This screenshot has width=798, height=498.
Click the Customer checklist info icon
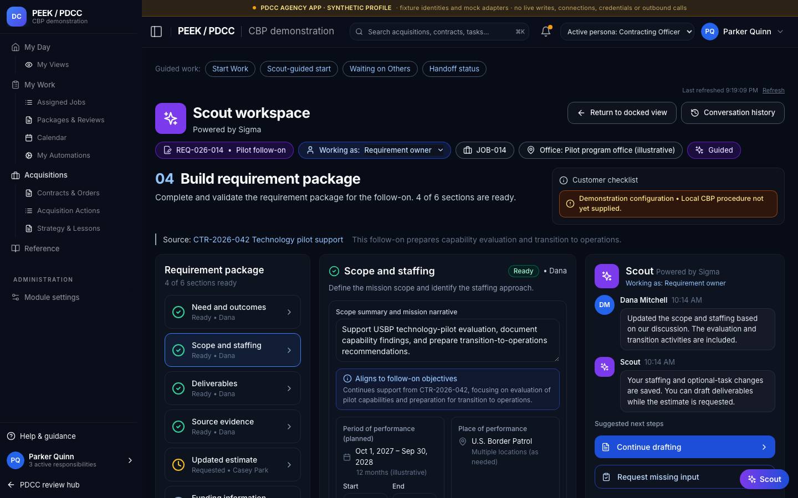coord(564,180)
